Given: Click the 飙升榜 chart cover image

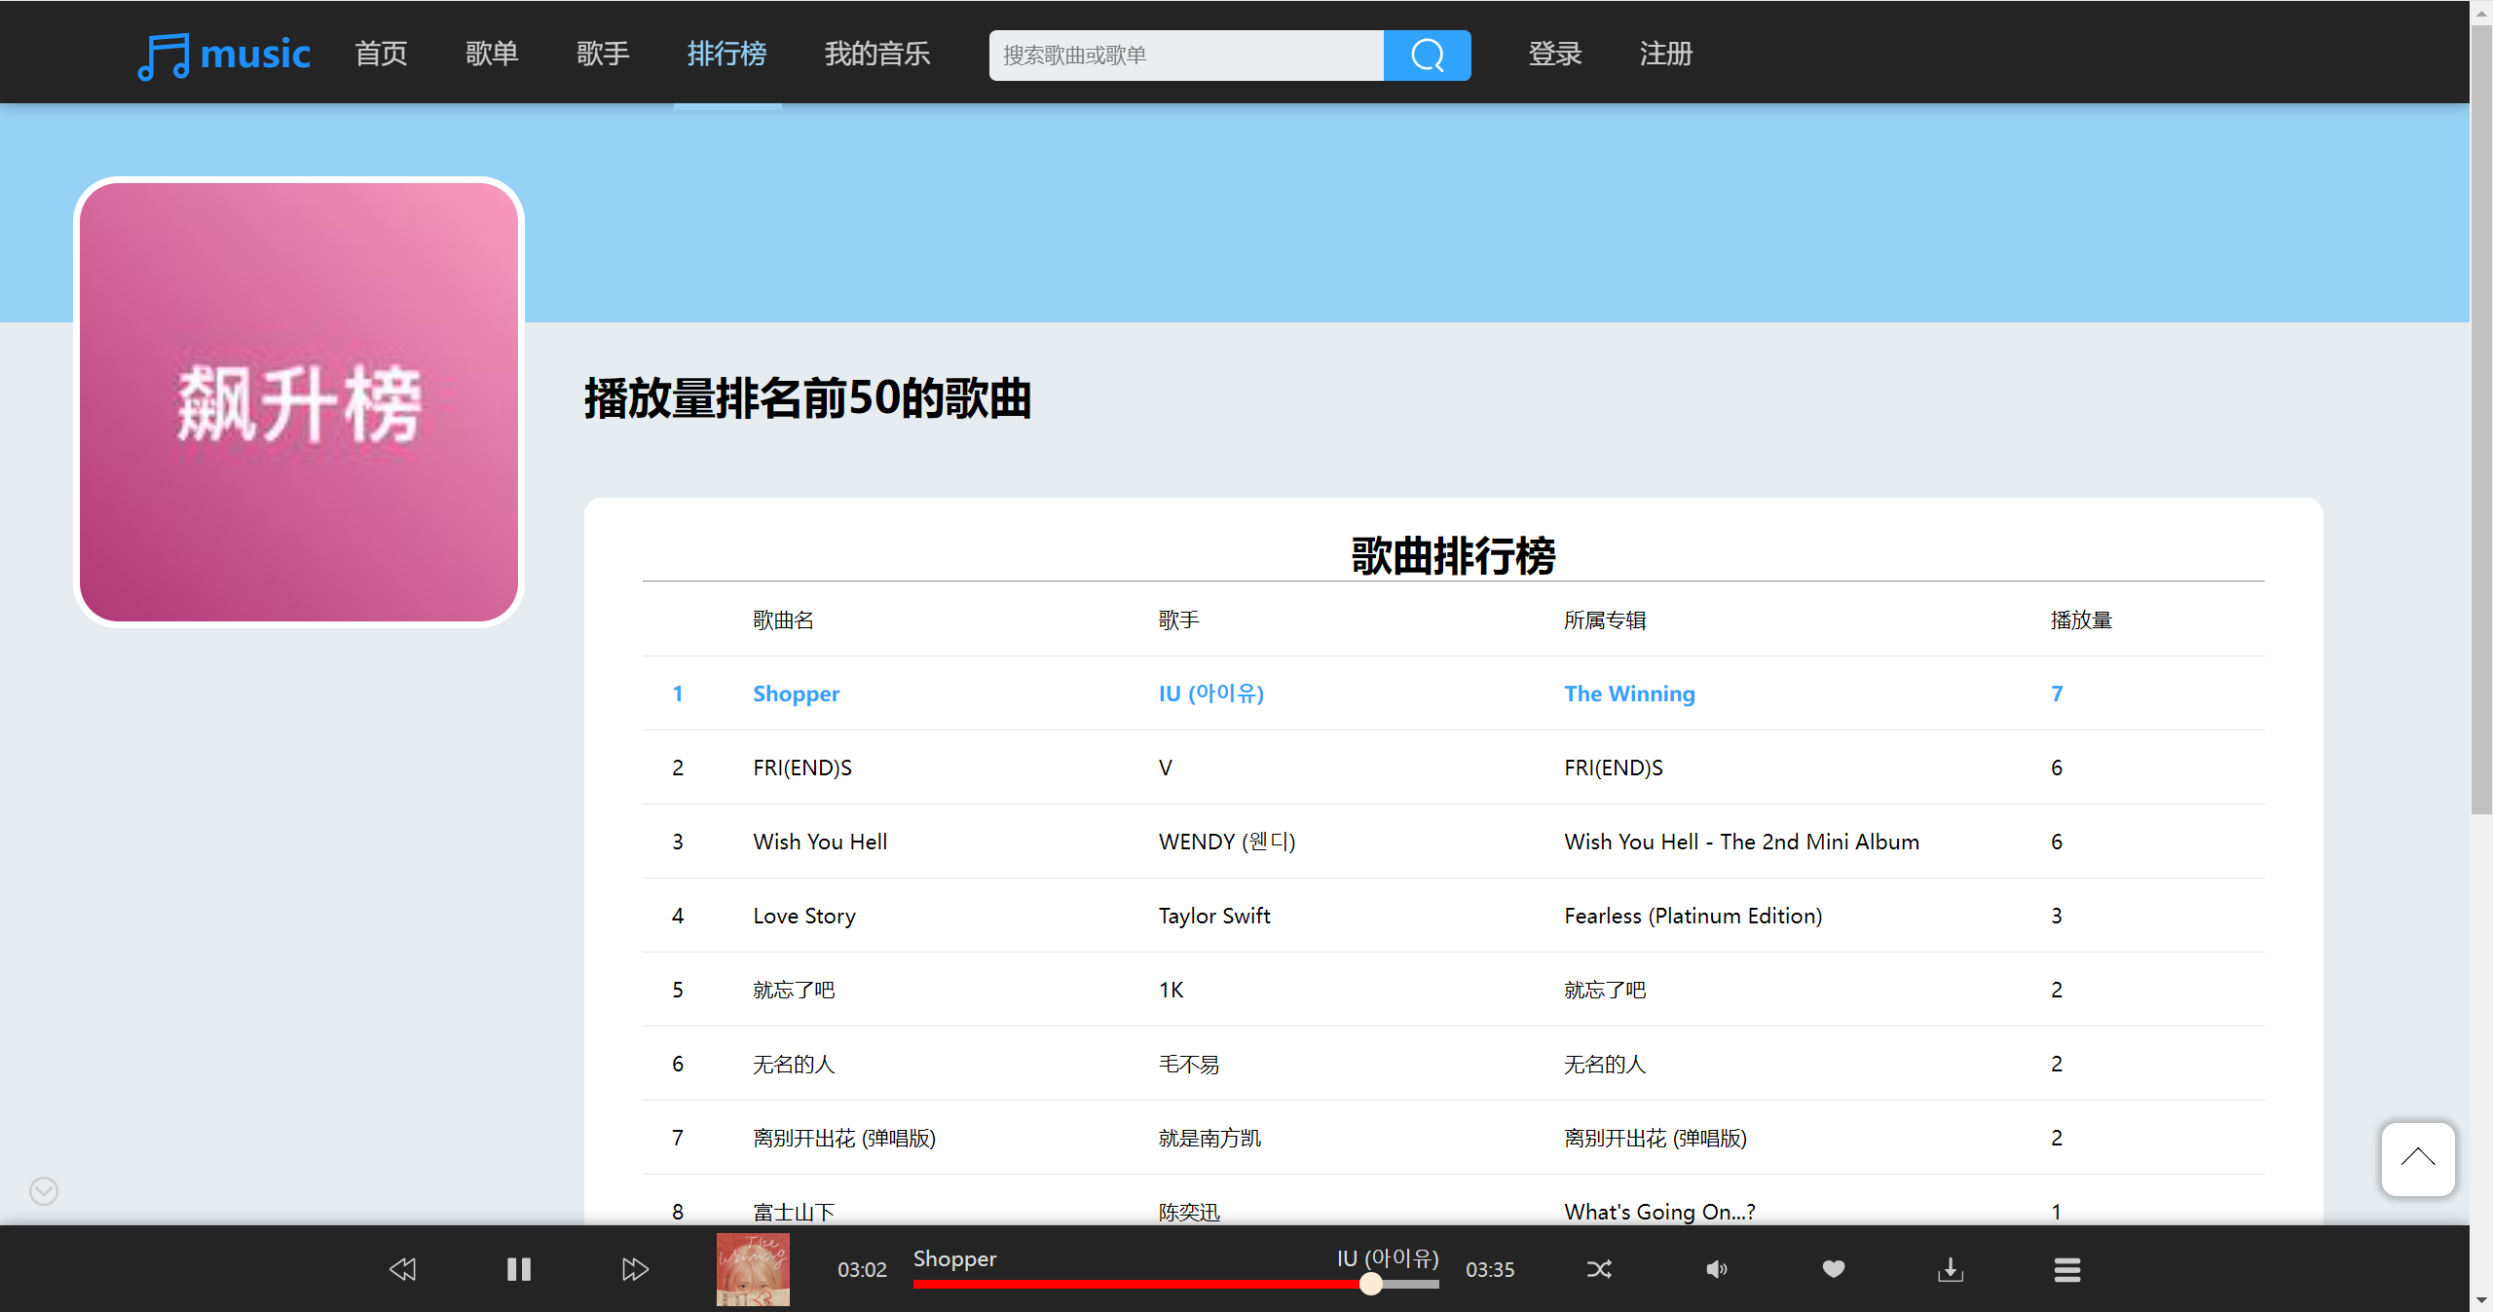Looking at the screenshot, I should click(x=299, y=402).
